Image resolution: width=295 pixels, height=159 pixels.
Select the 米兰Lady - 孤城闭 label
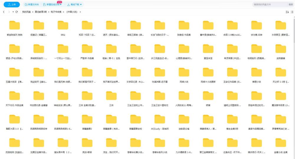(x=160, y=129)
